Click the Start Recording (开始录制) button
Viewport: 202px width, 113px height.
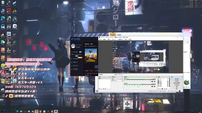pyautogui.click(x=177, y=81)
